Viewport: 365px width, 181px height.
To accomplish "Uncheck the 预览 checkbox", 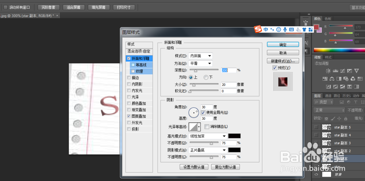I will click(x=275, y=68).
